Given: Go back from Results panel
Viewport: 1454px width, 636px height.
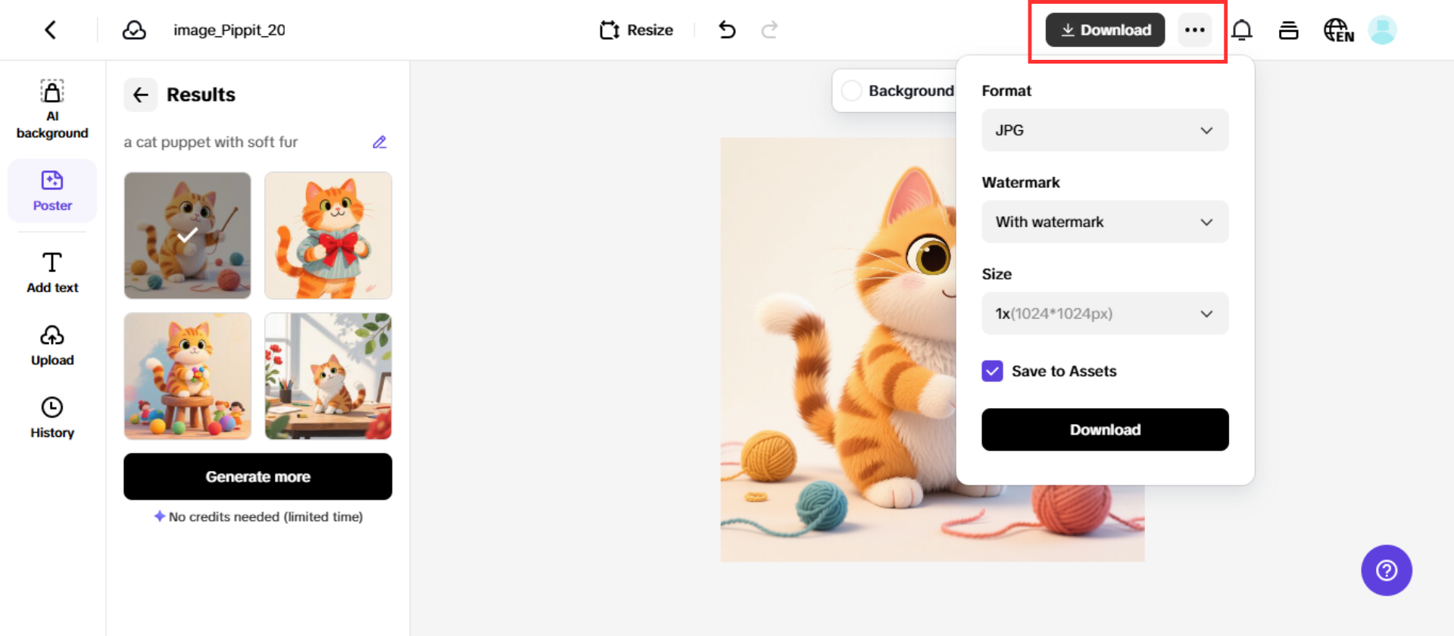Looking at the screenshot, I should 141,95.
